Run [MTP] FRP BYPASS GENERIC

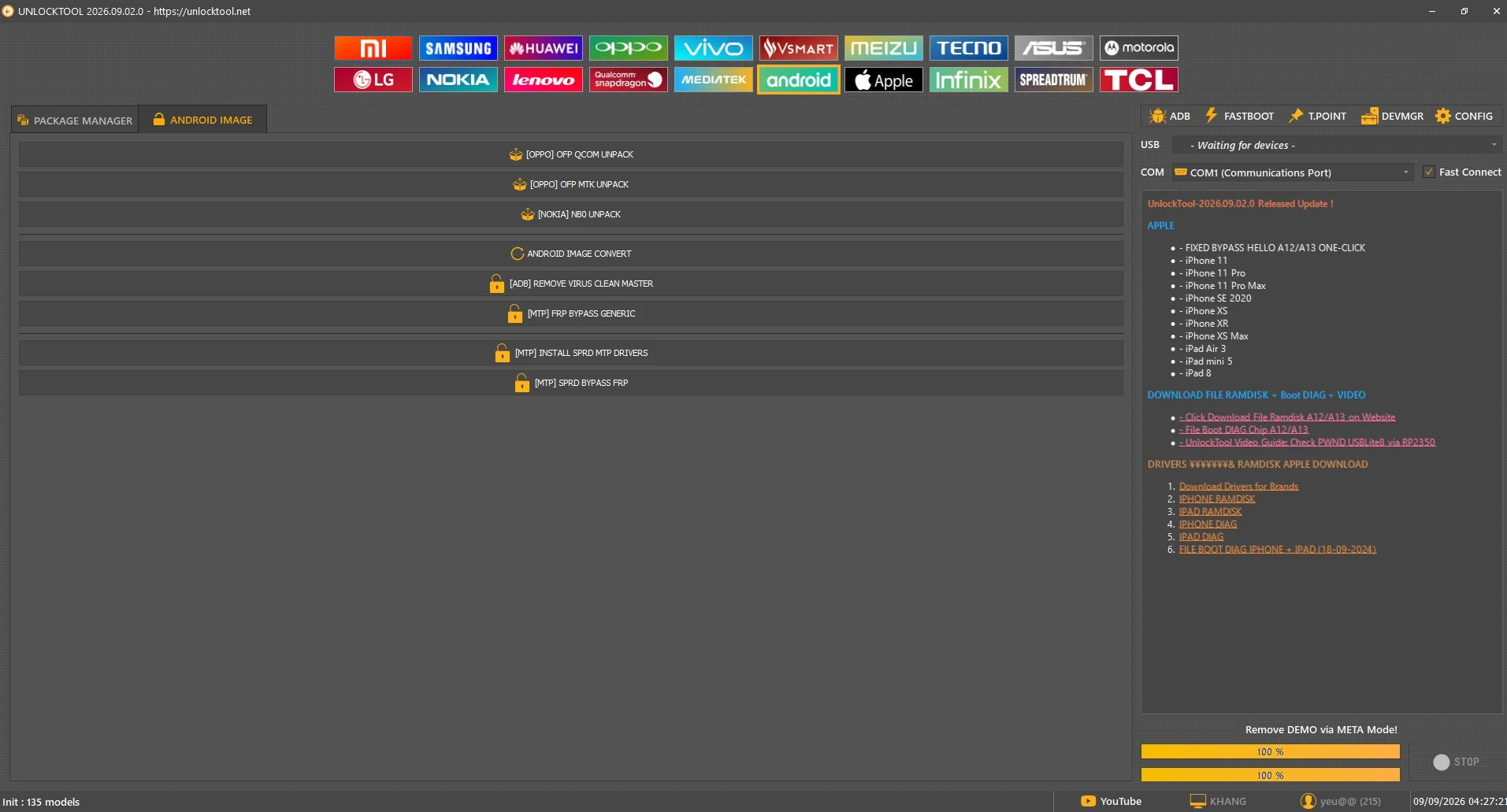(571, 313)
